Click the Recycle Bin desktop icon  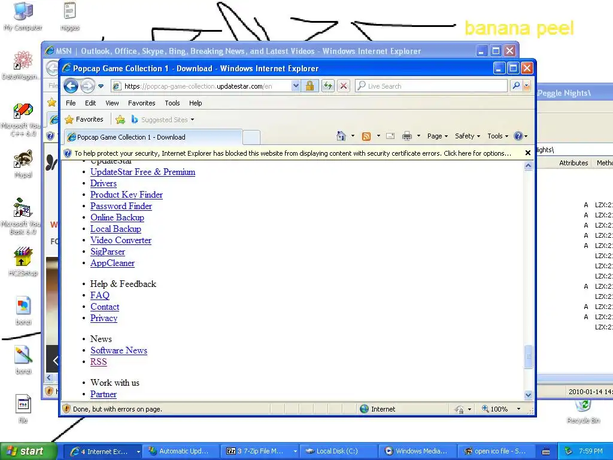(x=583, y=411)
